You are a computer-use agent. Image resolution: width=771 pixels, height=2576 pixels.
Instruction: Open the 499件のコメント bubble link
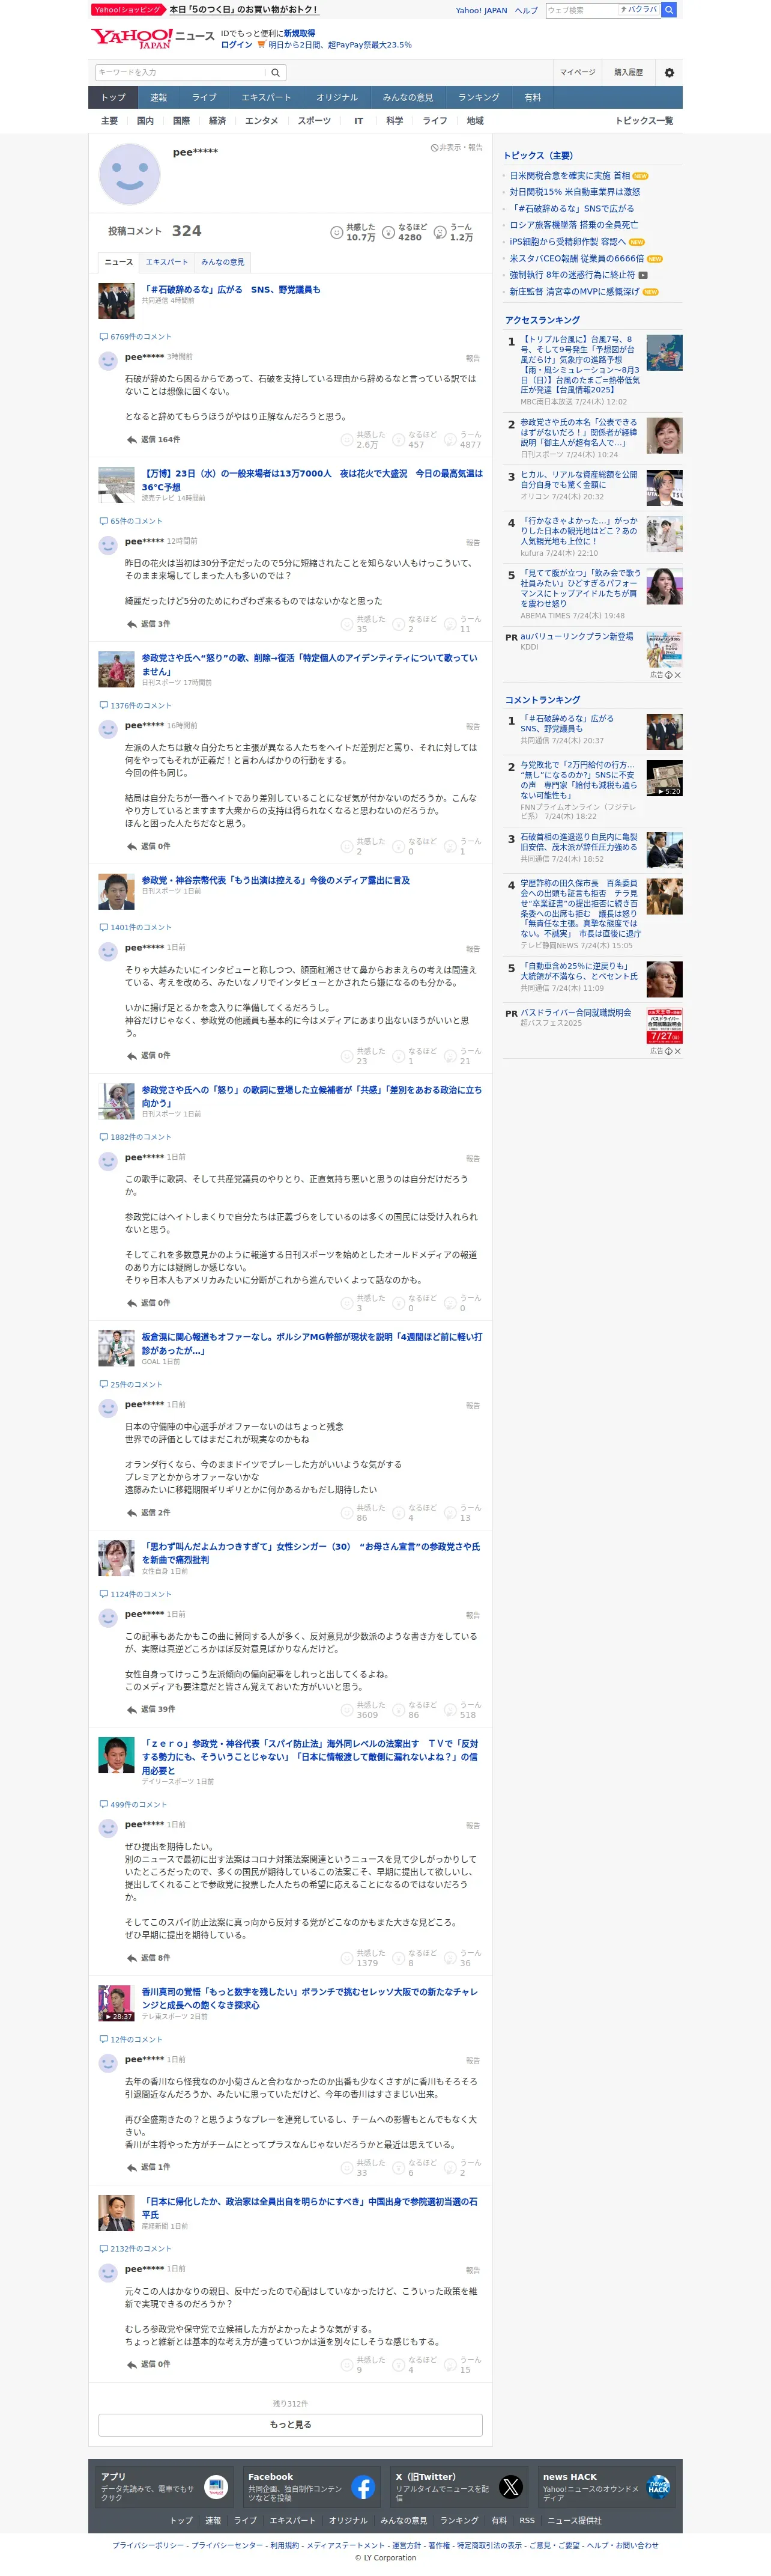click(134, 1804)
